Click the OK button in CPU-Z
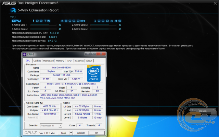Screen dimensions: 219x137 point(96,133)
